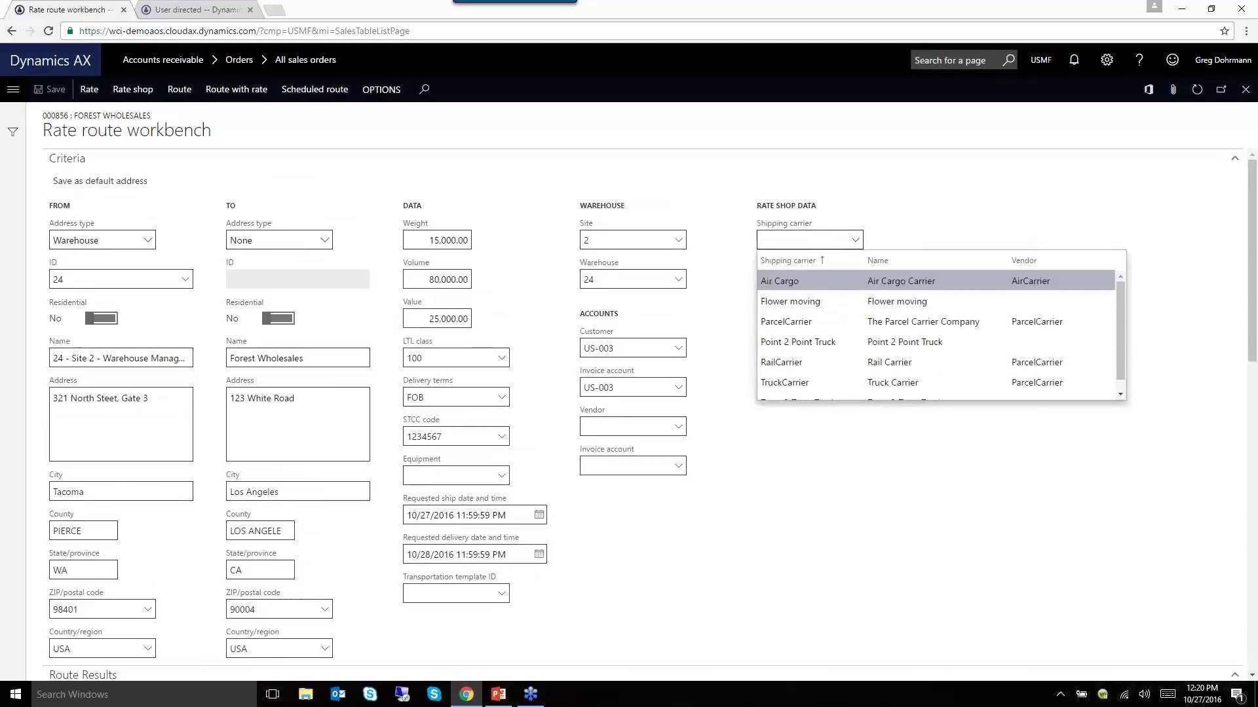Open the attachments paperclip in the action pane
The width and height of the screenshot is (1258, 707).
click(x=1173, y=89)
